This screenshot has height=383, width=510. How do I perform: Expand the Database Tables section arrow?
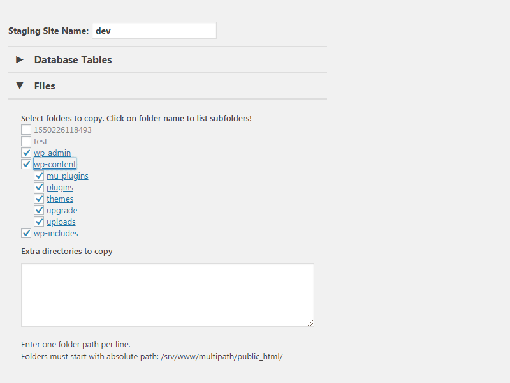(20, 59)
